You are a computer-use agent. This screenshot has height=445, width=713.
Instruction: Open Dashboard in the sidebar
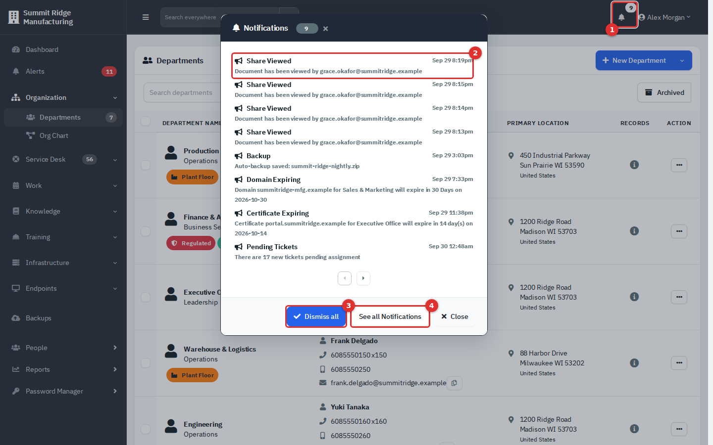click(x=63, y=49)
